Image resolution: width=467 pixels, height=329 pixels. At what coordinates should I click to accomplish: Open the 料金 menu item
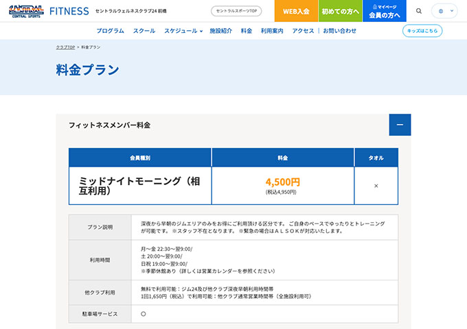247,31
